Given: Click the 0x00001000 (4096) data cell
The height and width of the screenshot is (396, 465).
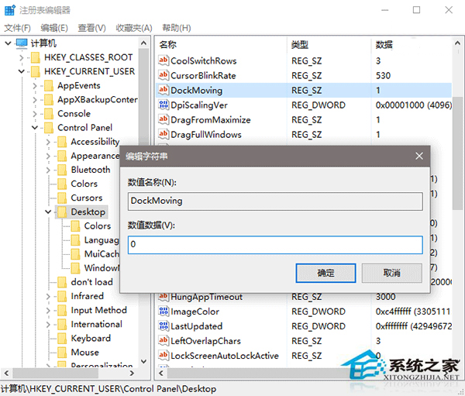Looking at the screenshot, I should 413,105.
